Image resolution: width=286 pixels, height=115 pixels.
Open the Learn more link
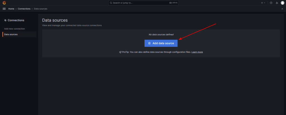(x=197, y=52)
